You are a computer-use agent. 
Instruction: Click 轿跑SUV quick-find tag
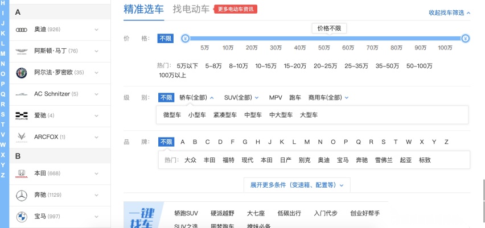[186, 213]
